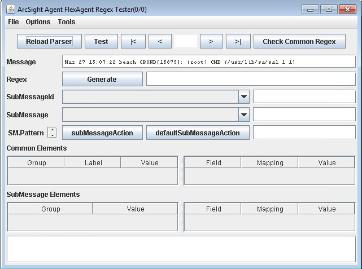Open the SubMessageId combo box field
The image size is (362, 269).
[x=150, y=97]
